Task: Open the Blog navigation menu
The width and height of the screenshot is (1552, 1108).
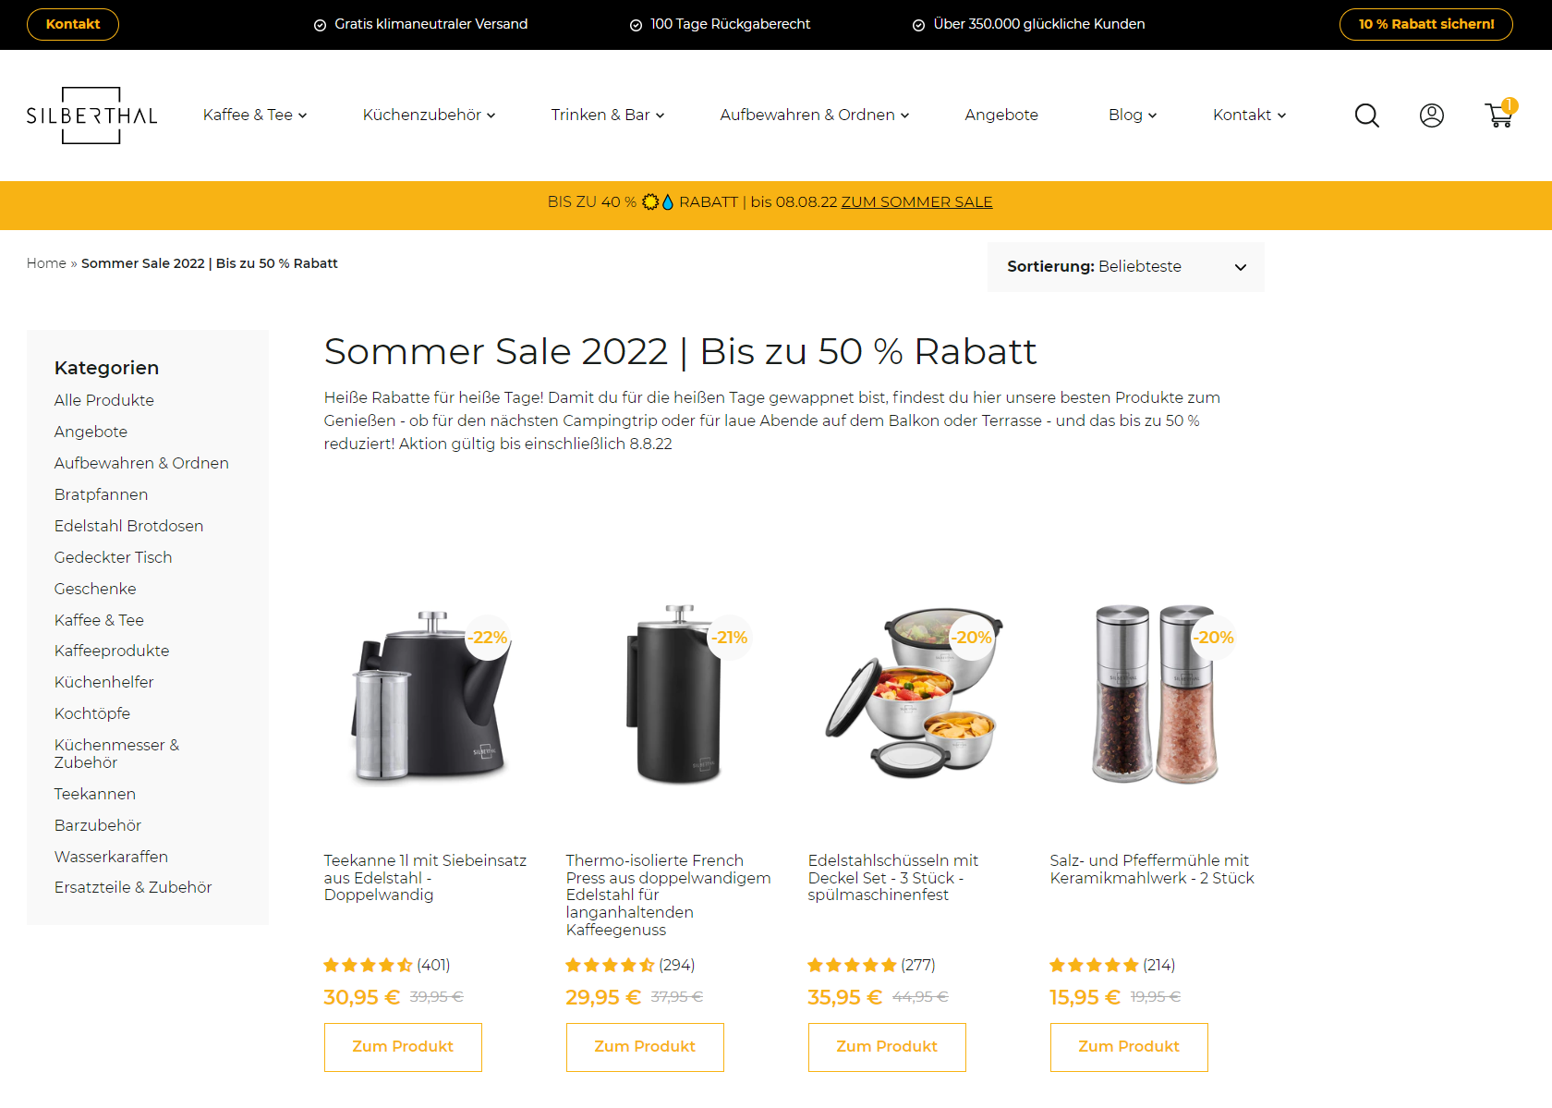Action: tap(1133, 115)
